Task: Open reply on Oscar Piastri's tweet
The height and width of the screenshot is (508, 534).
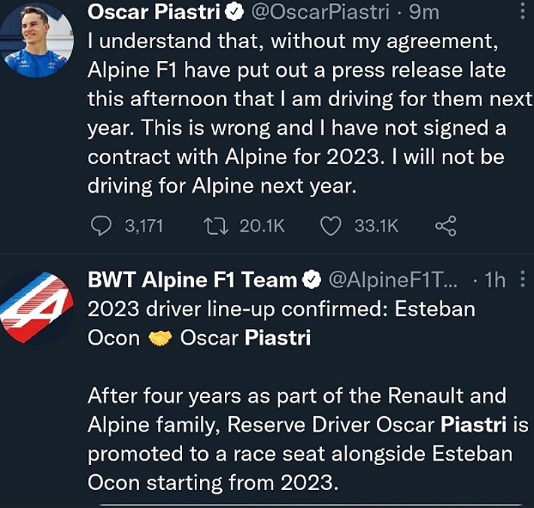Action: tap(101, 226)
